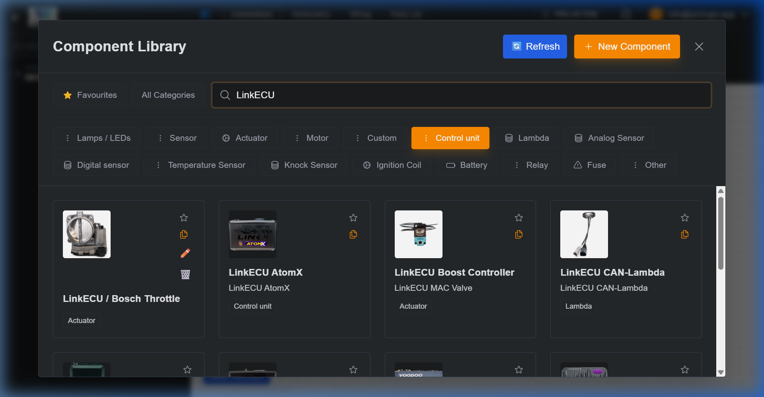Filter by Motor category
Viewport: 764px width, 397px height.
coord(310,138)
